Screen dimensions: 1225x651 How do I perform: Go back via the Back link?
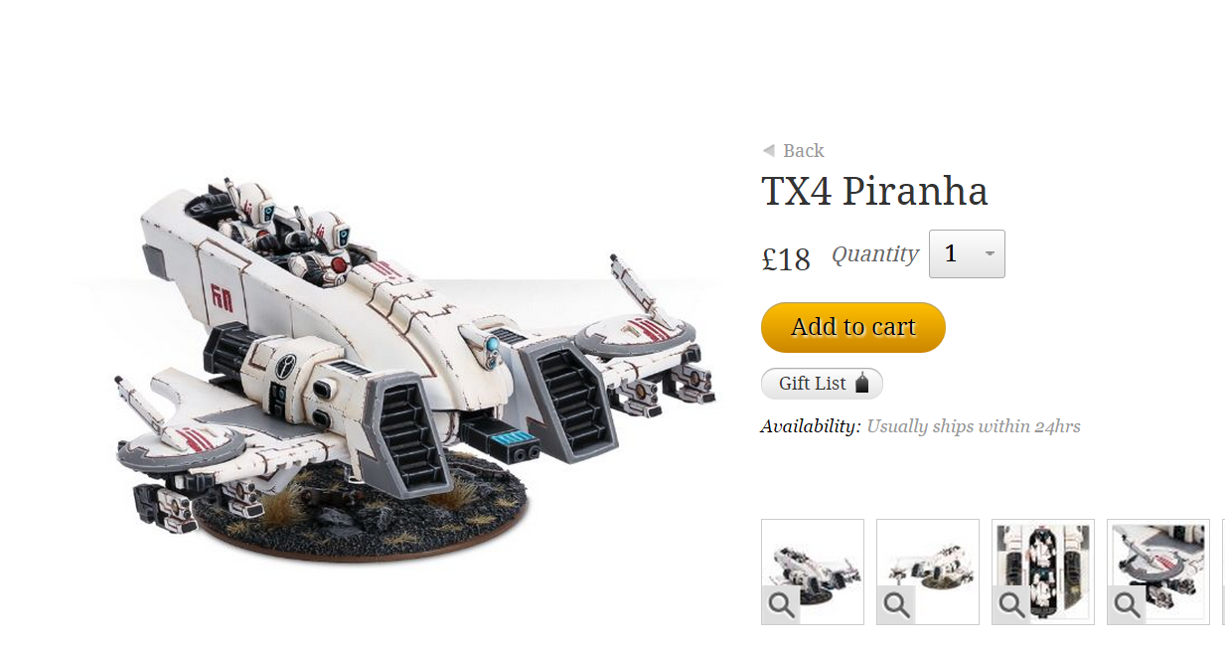793,150
